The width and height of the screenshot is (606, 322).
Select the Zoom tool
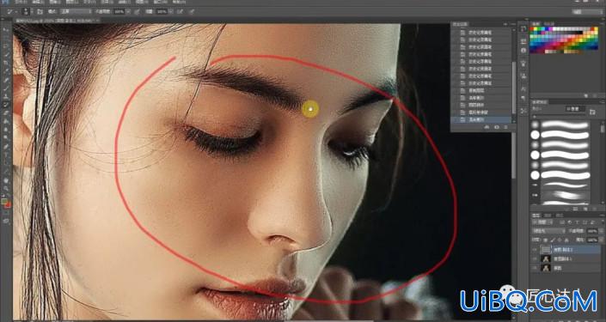(7, 188)
